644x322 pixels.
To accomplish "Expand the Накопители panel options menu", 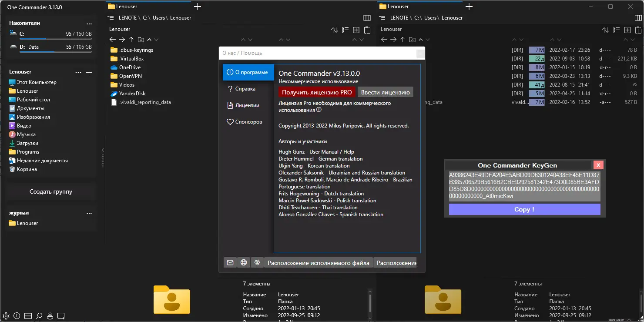I will (89, 23).
